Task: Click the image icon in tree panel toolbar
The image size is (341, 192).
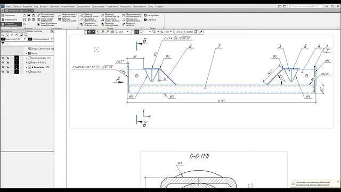Action: pos(21,35)
